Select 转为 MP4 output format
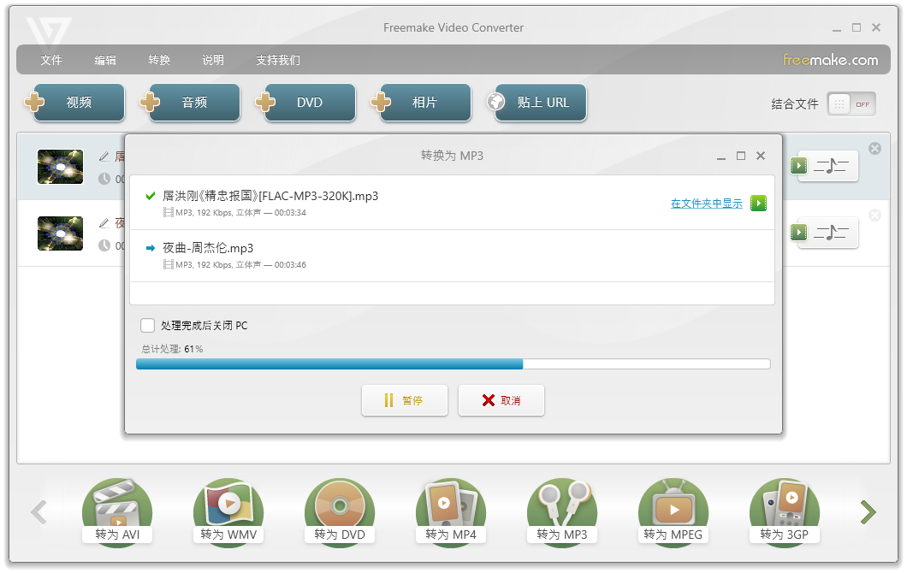 point(451,511)
